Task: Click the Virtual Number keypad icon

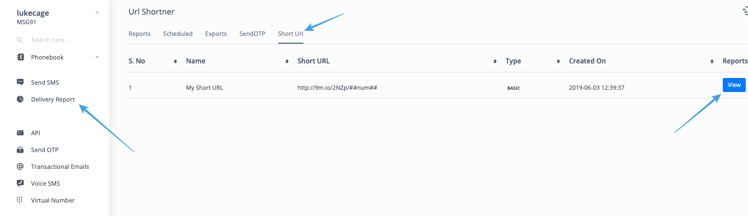Action: coord(20,200)
